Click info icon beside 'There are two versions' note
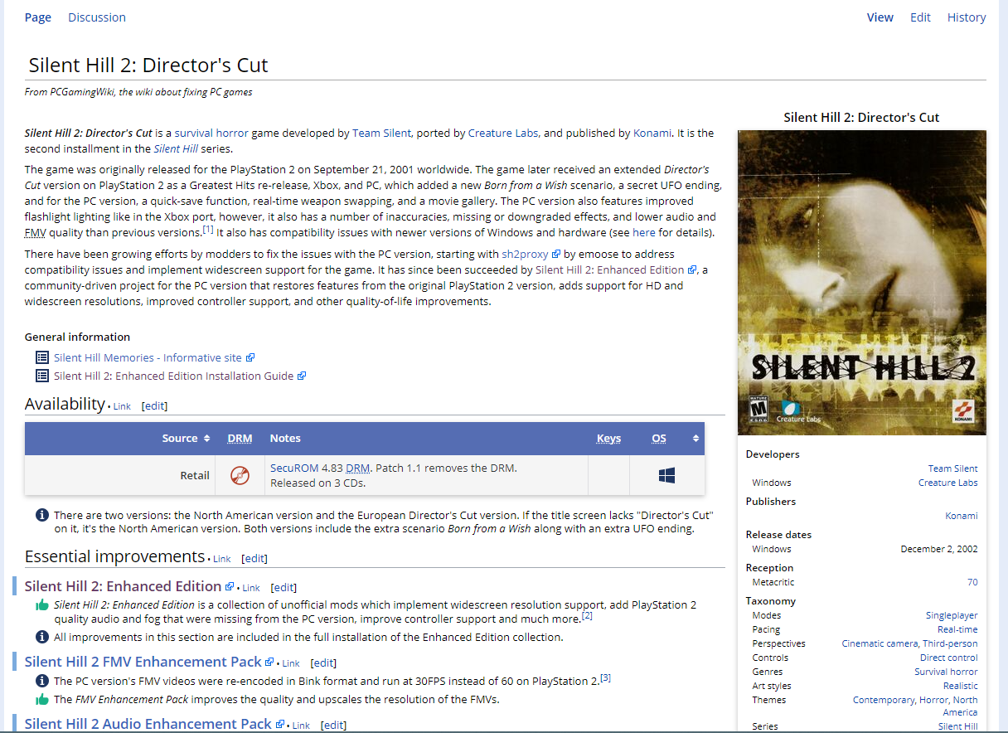Image resolution: width=1008 pixels, height=733 pixels. click(42, 515)
